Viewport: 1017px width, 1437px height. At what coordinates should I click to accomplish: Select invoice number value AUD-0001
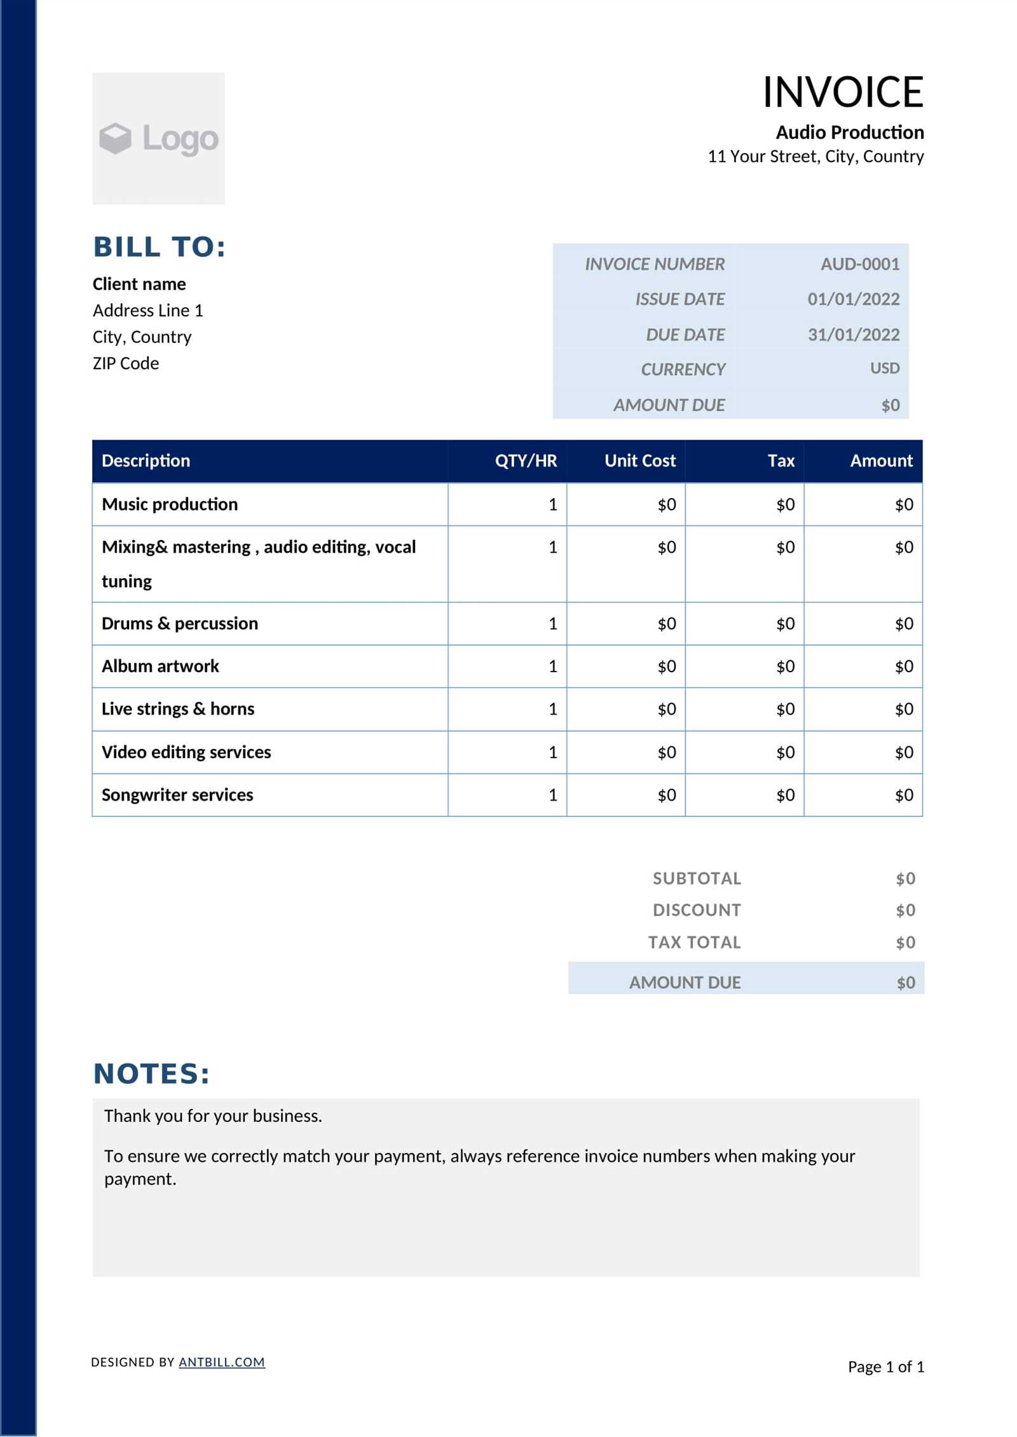[860, 264]
